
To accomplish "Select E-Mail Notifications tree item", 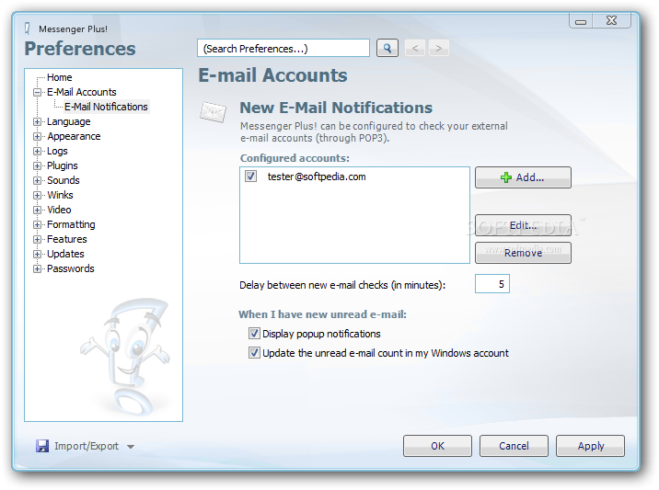I will coord(106,107).
